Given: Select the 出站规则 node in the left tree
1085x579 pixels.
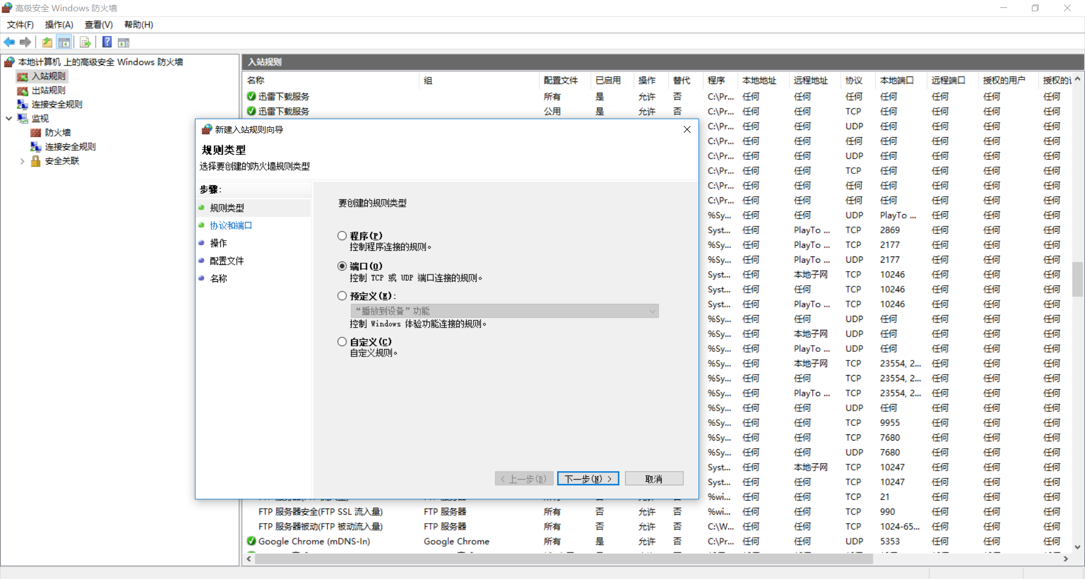Looking at the screenshot, I should (47, 90).
